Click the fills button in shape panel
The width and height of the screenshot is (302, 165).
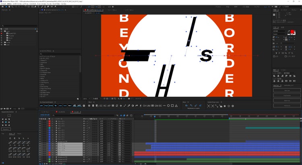coord(56,106)
